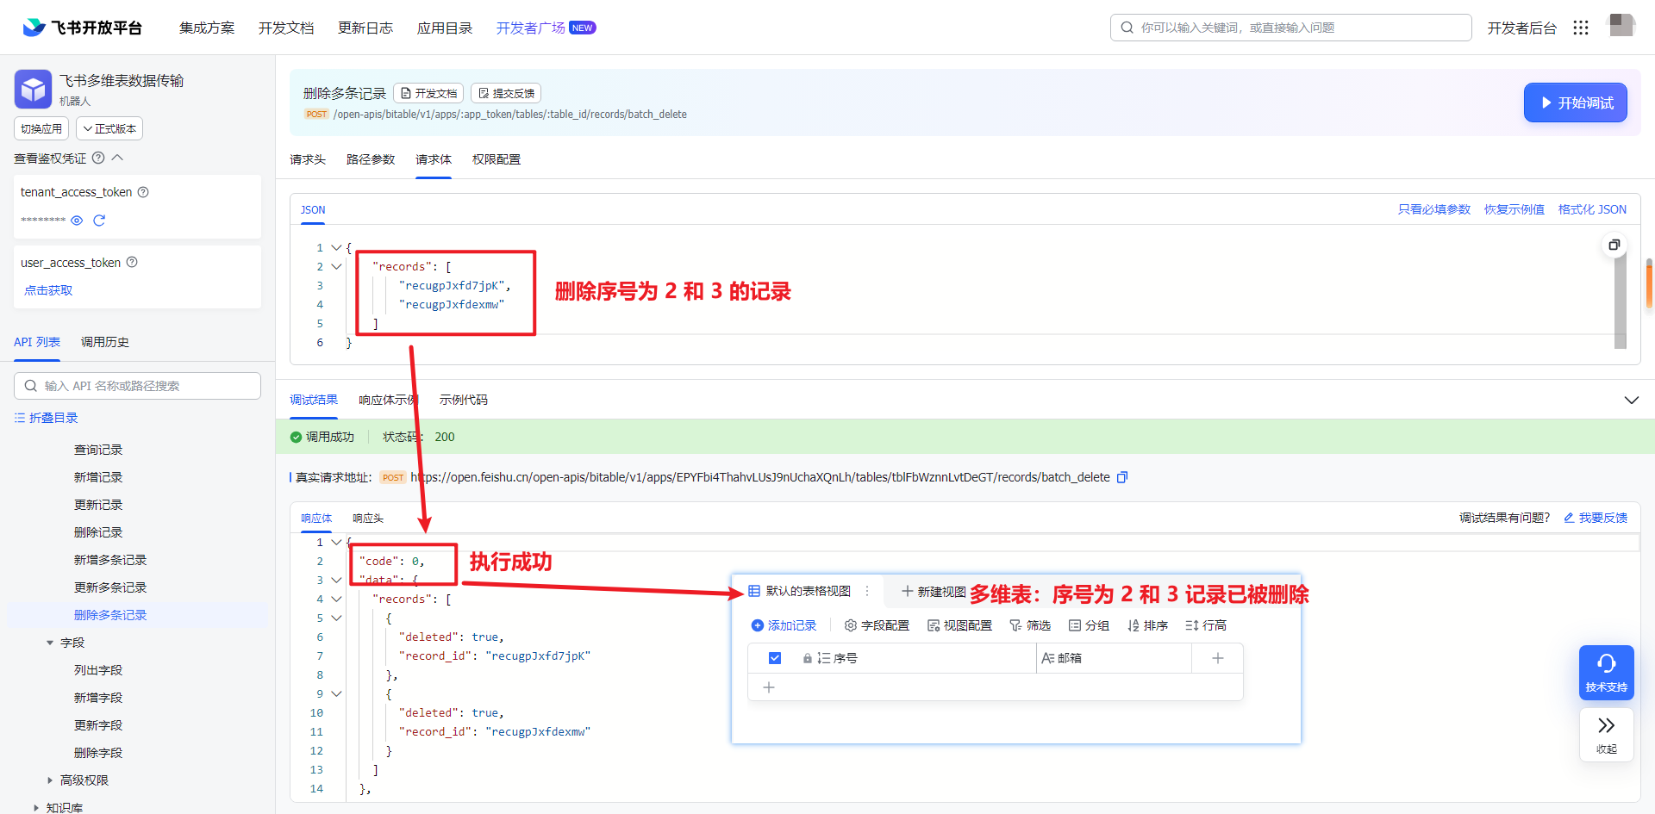This screenshot has height=814, width=1655.
Task: Switch to the 响应头 tab
Action: click(368, 518)
